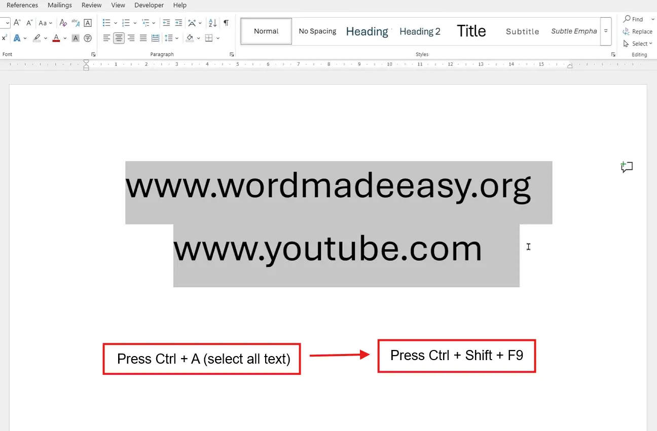Apply the Normal style
The width and height of the screenshot is (657, 431).
pos(266,31)
